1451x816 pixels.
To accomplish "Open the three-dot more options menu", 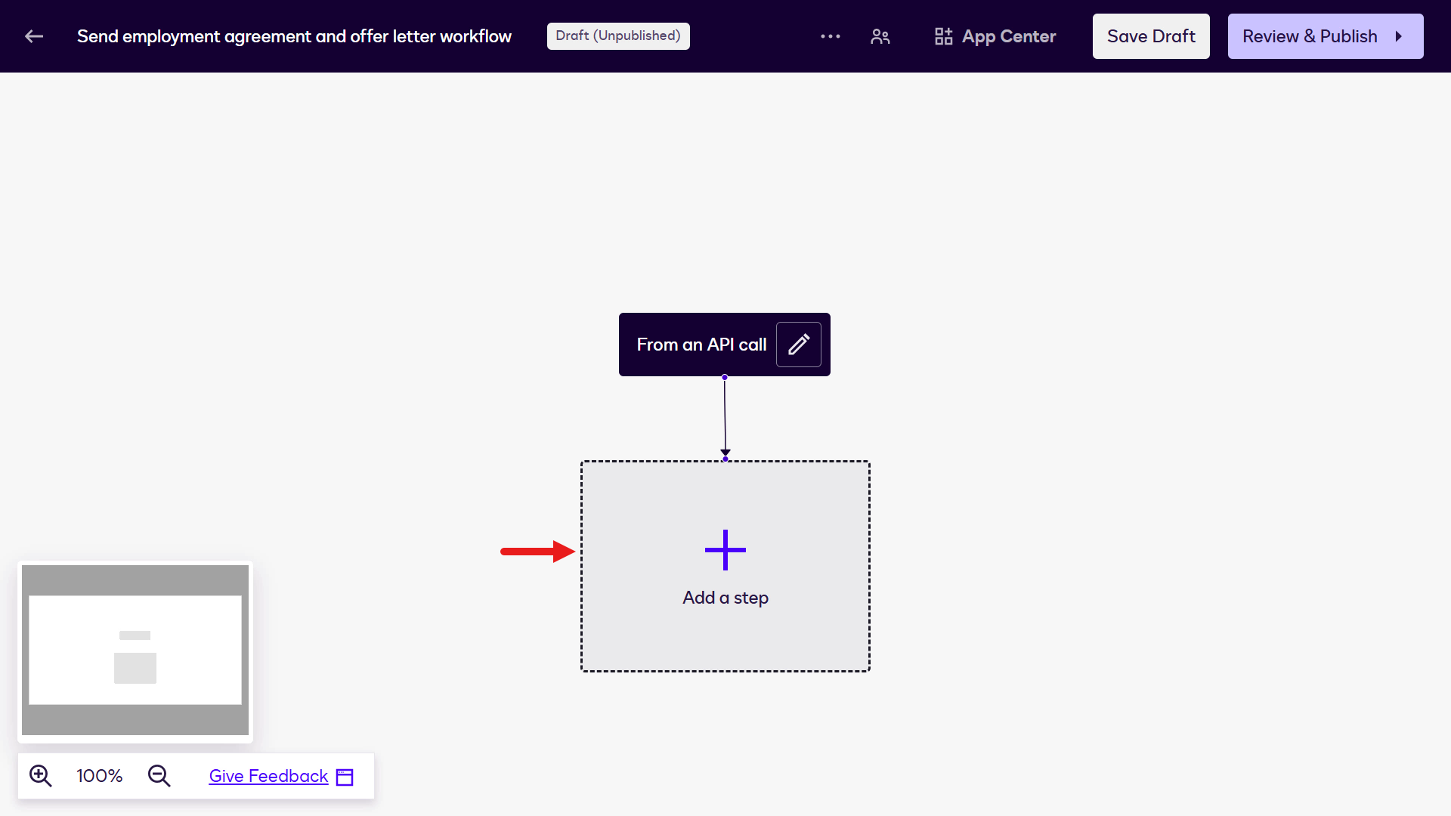I will click(x=831, y=36).
